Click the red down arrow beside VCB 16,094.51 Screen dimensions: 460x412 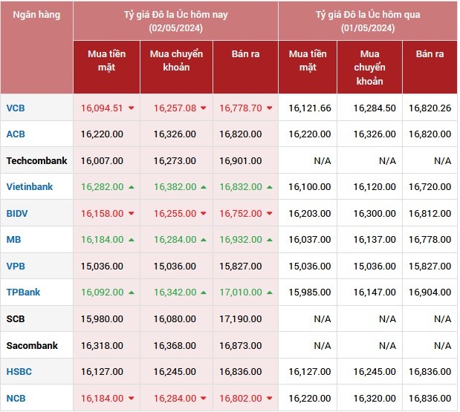[132, 108]
